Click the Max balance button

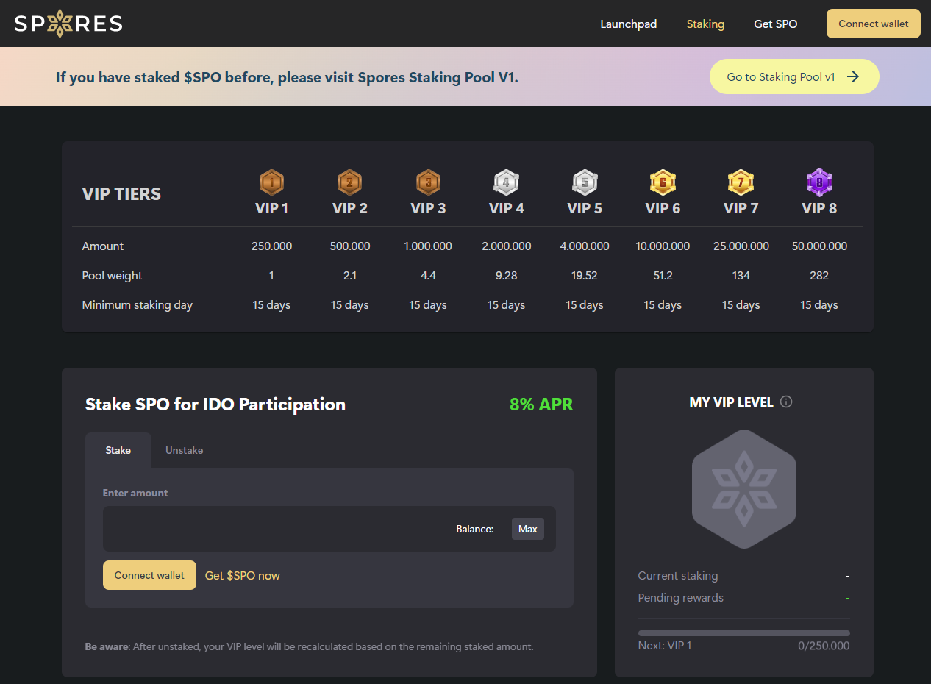pyautogui.click(x=528, y=529)
